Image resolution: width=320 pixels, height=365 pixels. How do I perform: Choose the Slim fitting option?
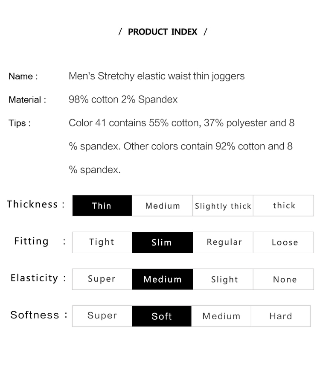pyautogui.click(x=163, y=242)
